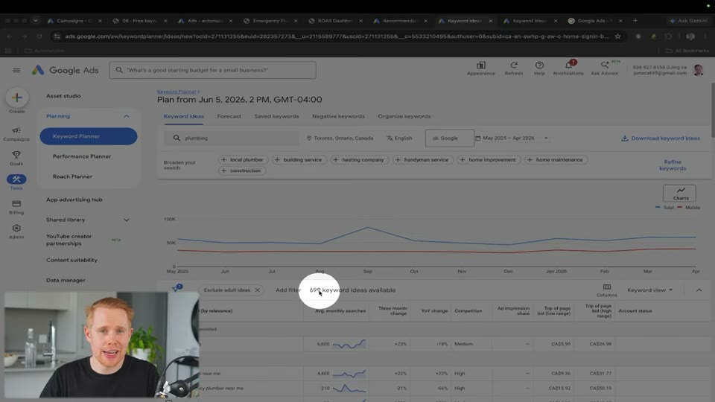Open a new browser tab
The image size is (715, 402).
[x=635, y=21]
